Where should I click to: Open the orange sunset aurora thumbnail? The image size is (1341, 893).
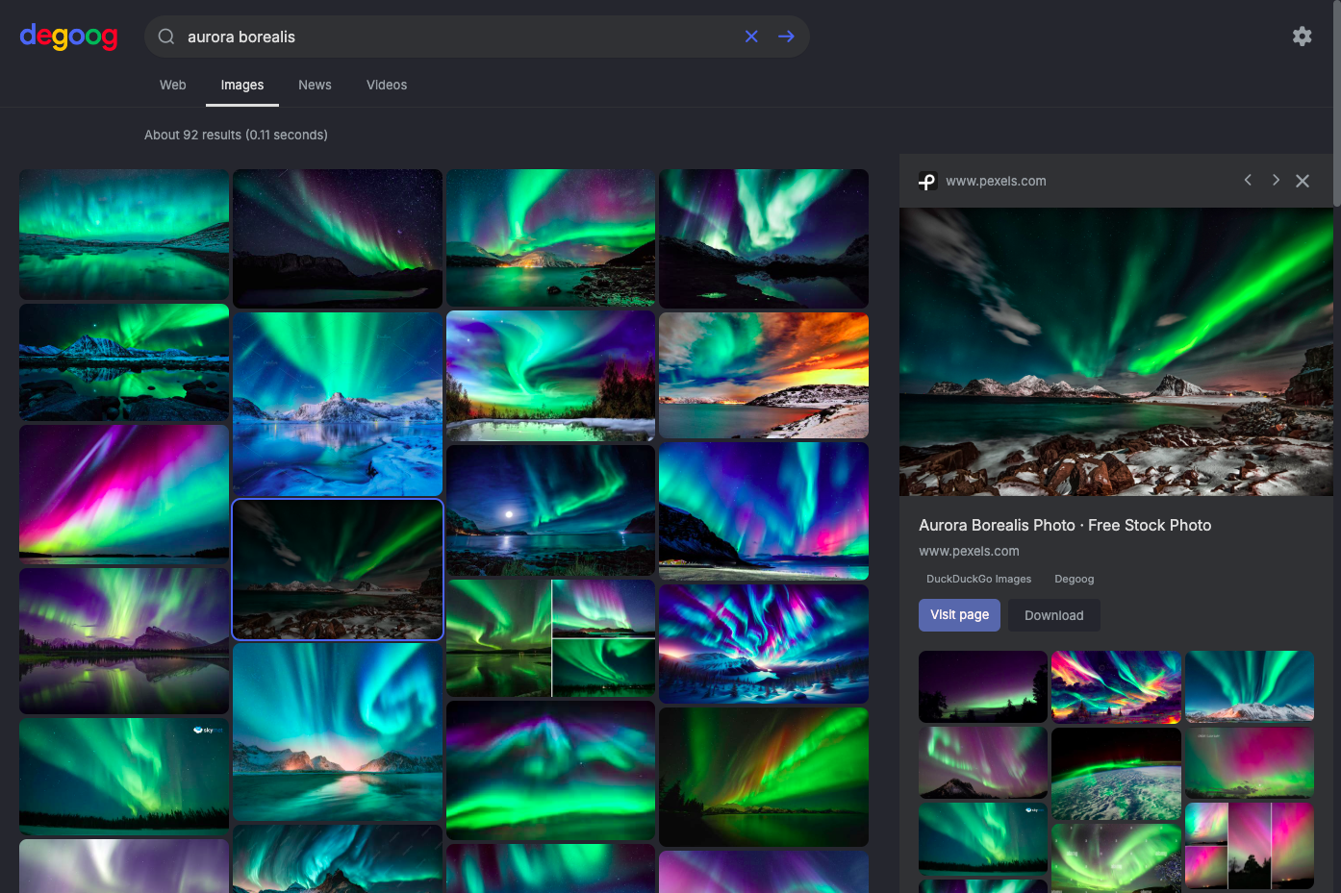click(x=764, y=375)
